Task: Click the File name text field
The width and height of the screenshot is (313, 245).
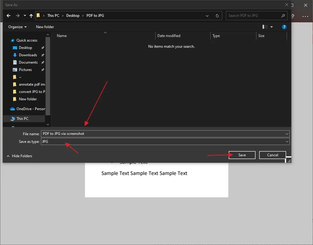Action: point(163,134)
